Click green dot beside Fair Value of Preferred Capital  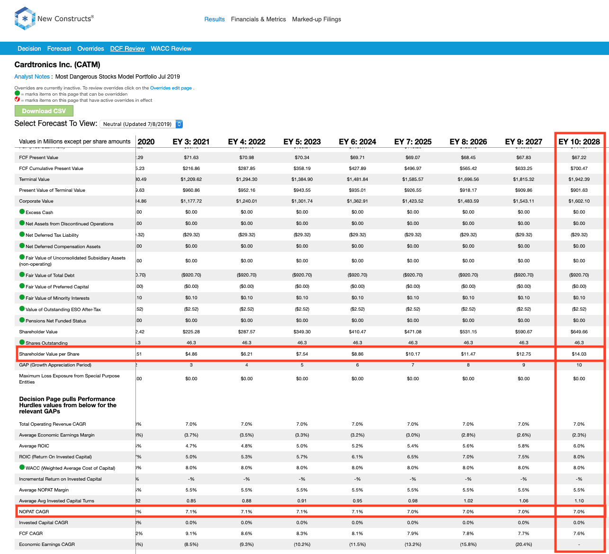point(22,286)
